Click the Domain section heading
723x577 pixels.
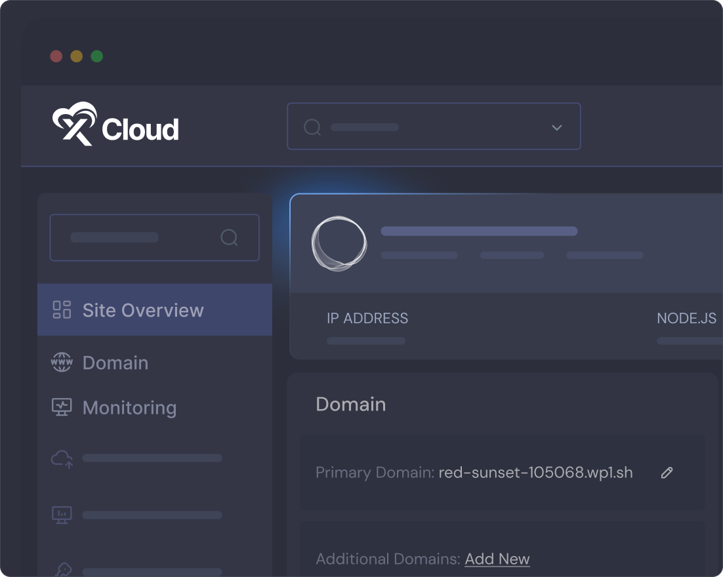[x=351, y=404]
